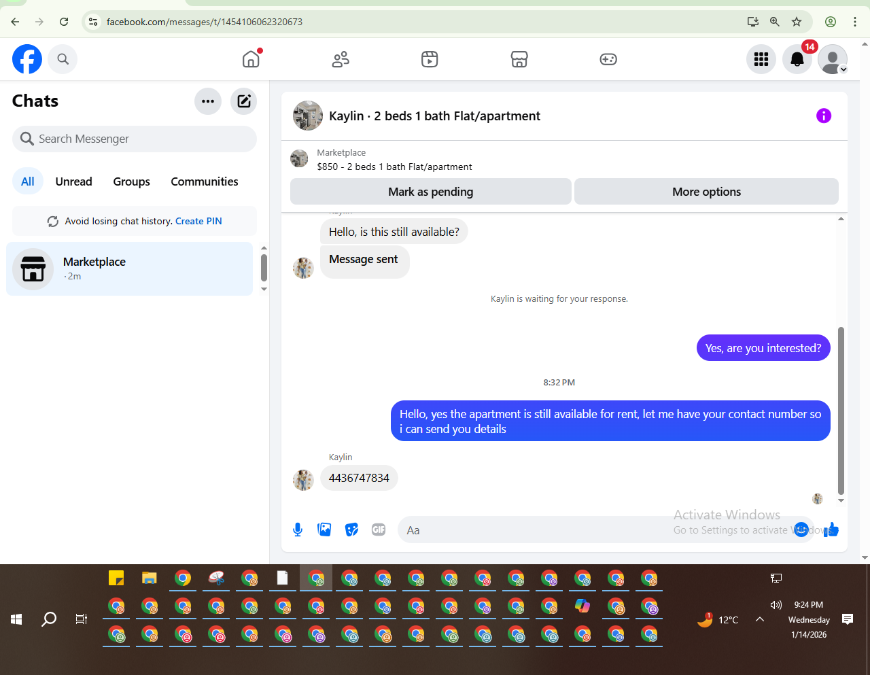Start a new message with compose icon
Viewport: 870px width, 675px height.
coord(243,101)
